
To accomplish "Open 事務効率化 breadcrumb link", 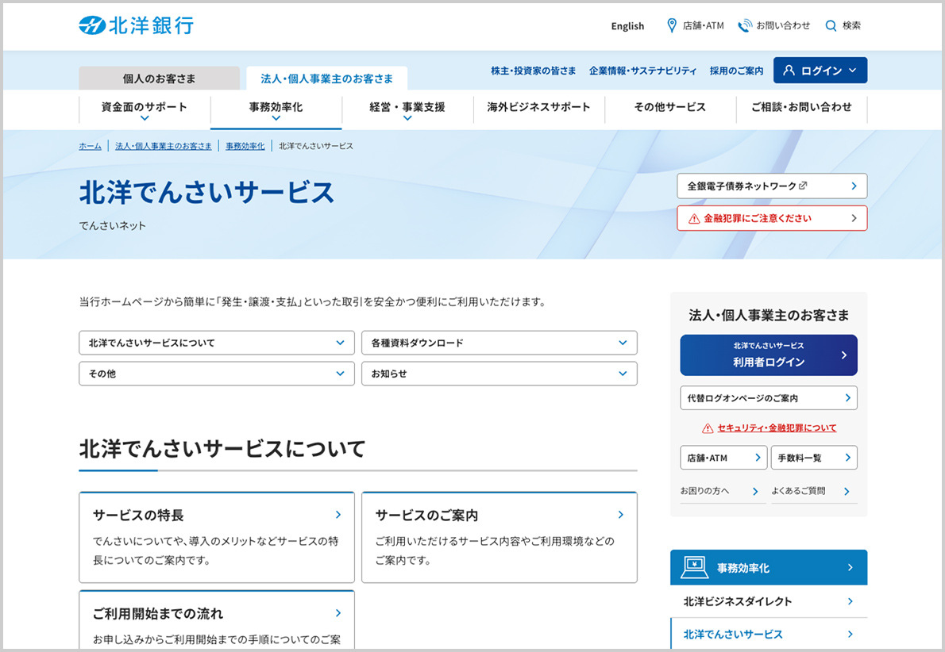I will pos(245,146).
